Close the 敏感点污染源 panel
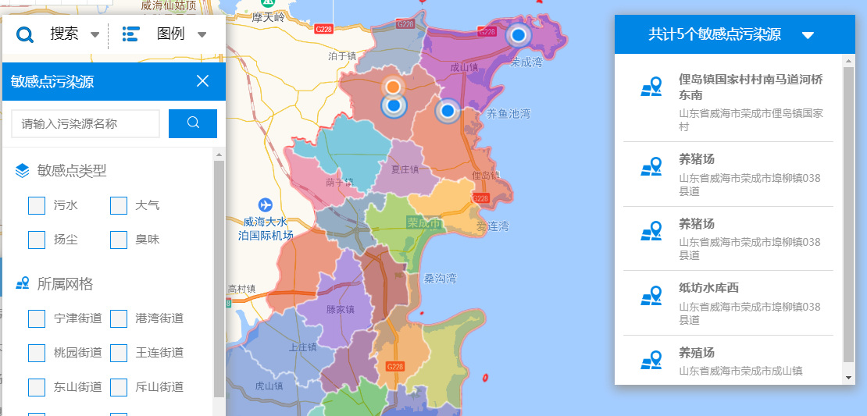 click(x=202, y=81)
